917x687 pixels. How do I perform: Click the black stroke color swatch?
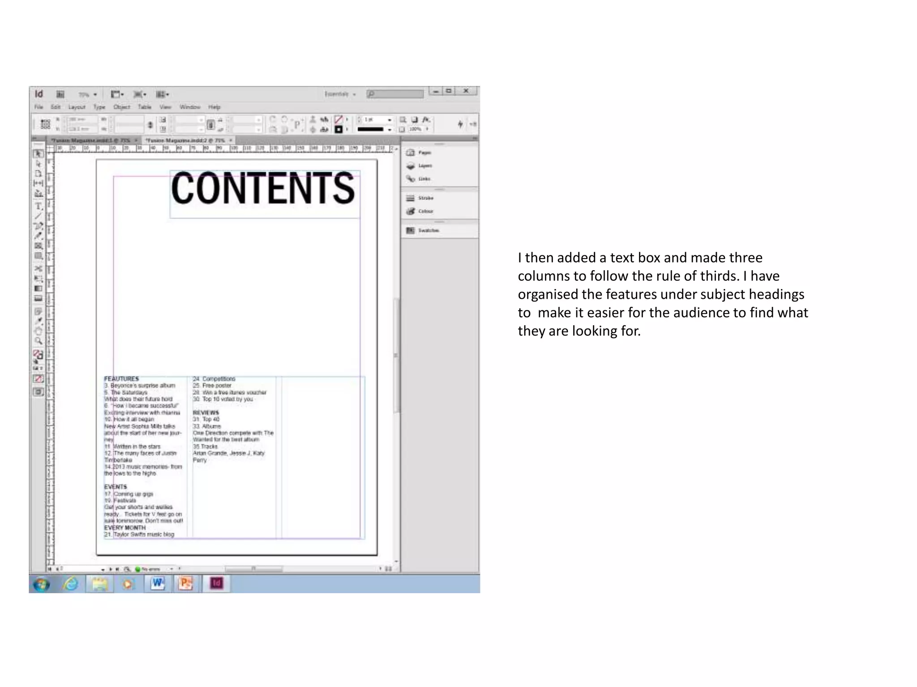click(339, 129)
